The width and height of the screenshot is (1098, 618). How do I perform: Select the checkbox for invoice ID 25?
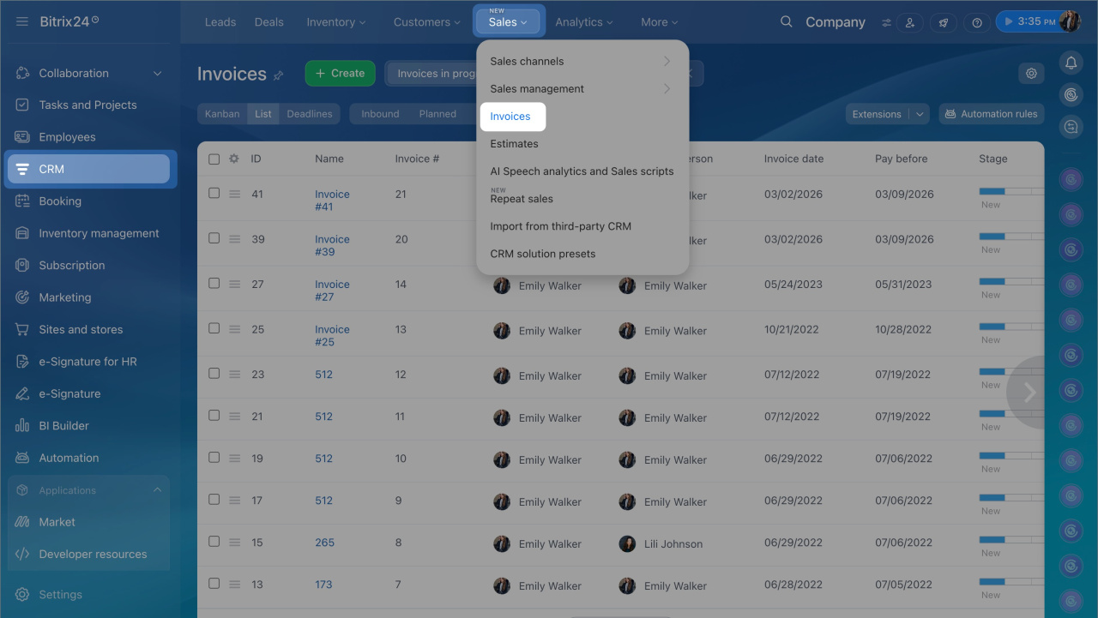214,329
